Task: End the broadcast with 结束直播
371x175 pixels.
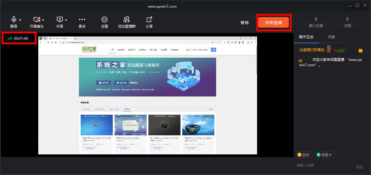Action: [x=273, y=23]
